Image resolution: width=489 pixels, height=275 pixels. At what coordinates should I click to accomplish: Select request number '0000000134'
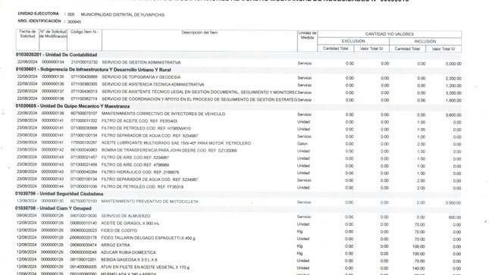pos(53,62)
